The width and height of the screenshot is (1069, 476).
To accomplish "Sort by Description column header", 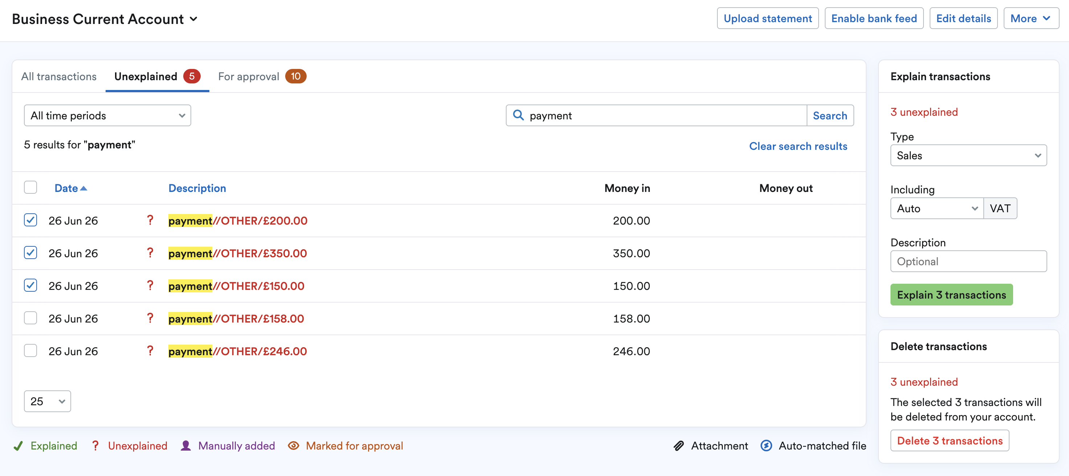I will pyautogui.click(x=197, y=188).
